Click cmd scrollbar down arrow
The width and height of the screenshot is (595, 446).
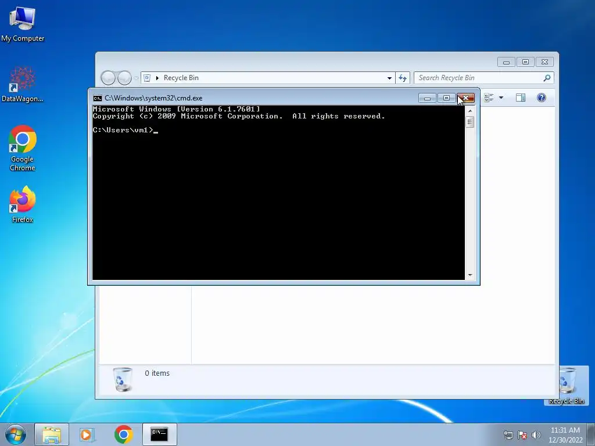tap(470, 275)
